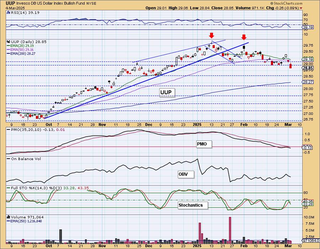Viewport: 320px width, 249px height.
Task: Click the 971064.0 volume tag on right axis
Action: tap(311, 241)
